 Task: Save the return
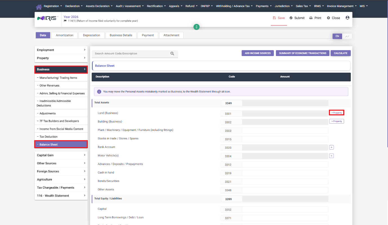[279, 18]
